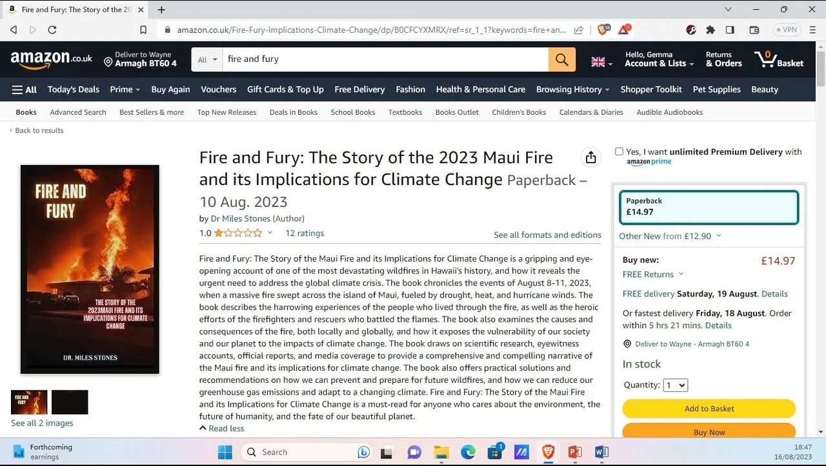The image size is (826, 466).
Task: Open a new browser tab with plus
Action: [x=161, y=10]
